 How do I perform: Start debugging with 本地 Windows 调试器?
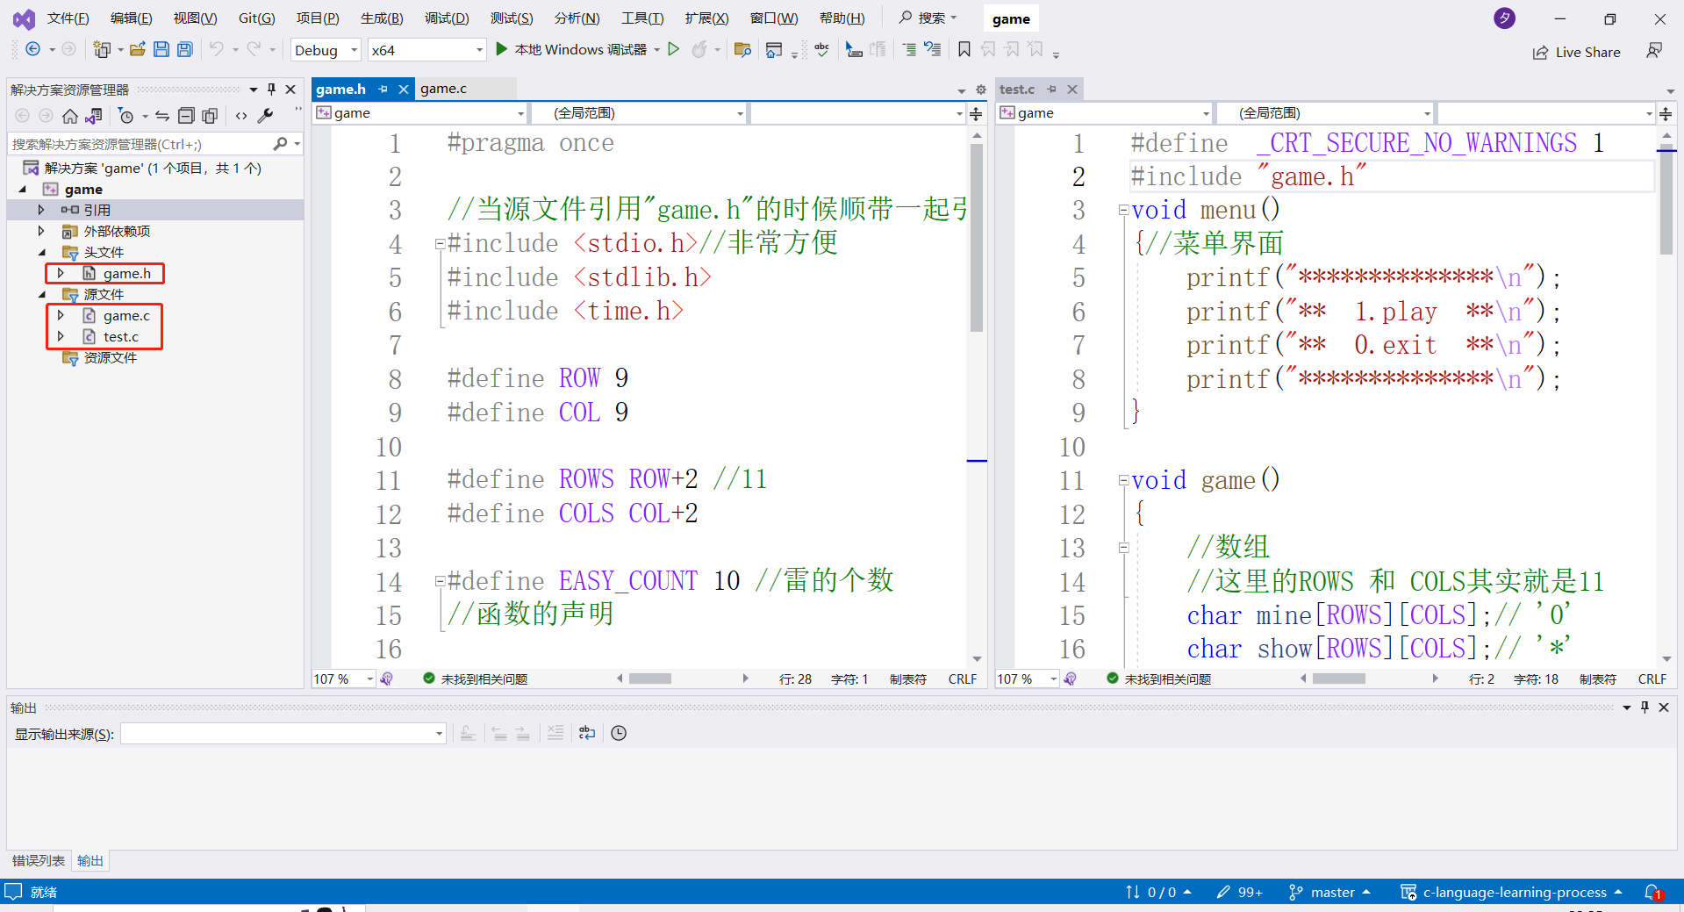coord(571,49)
